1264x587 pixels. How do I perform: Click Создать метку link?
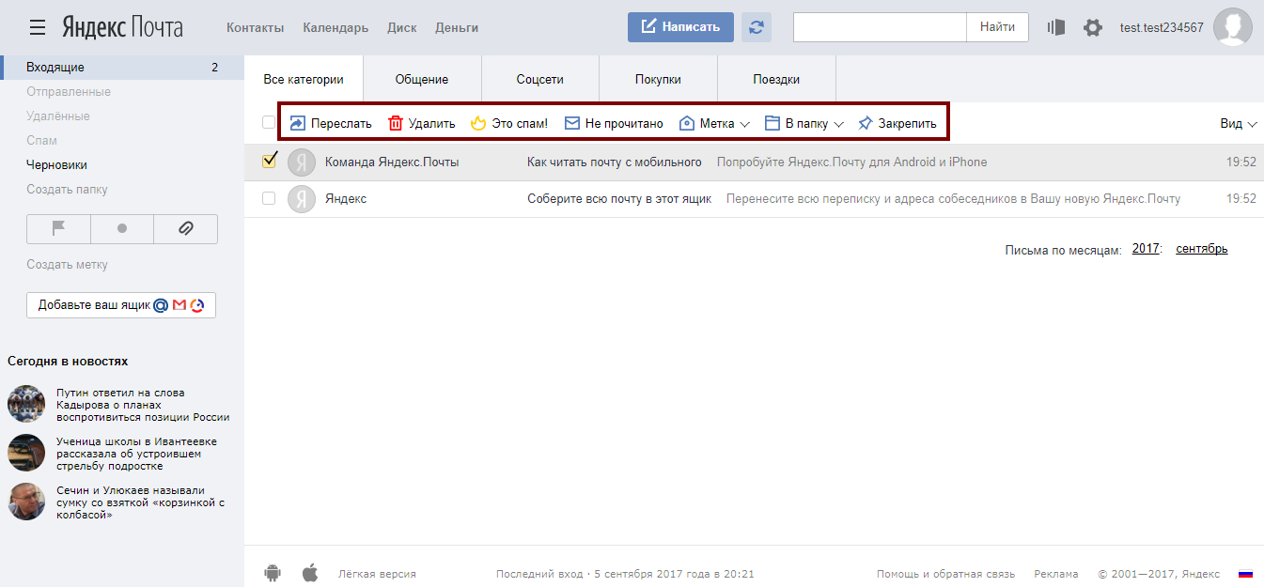pyautogui.click(x=67, y=265)
